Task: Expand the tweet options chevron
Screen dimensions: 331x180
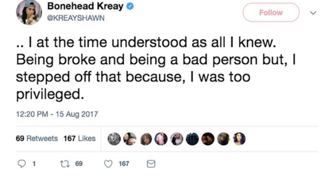Action: (313, 13)
